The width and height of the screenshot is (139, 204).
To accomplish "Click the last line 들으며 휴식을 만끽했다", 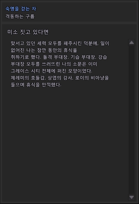I will point(36,85).
